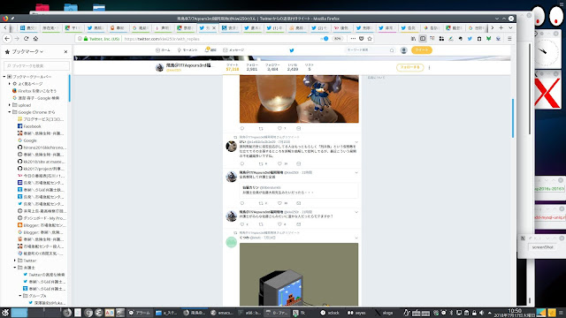Click the Twitter bird extension icon in toolbar

[x=470, y=39]
